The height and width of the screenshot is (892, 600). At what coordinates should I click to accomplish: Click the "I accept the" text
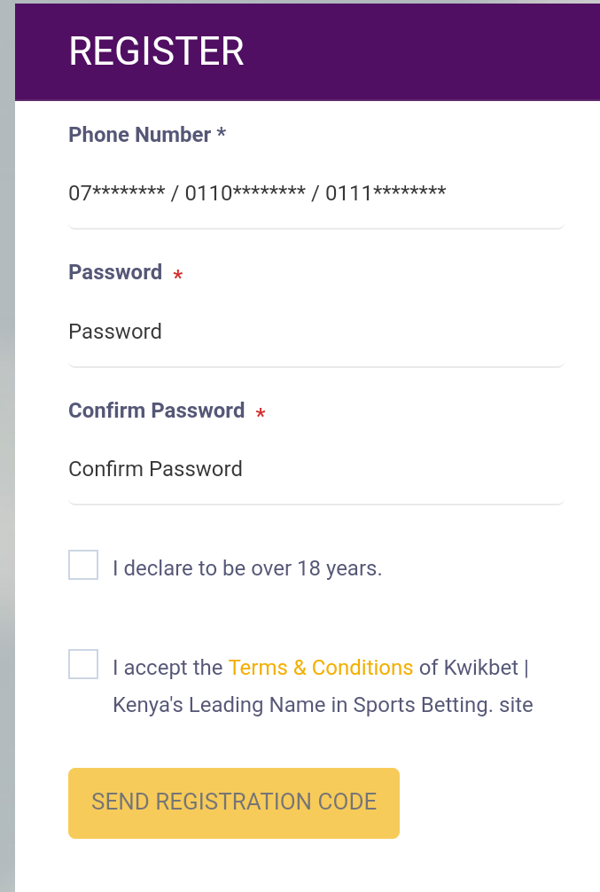[x=167, y=668]
